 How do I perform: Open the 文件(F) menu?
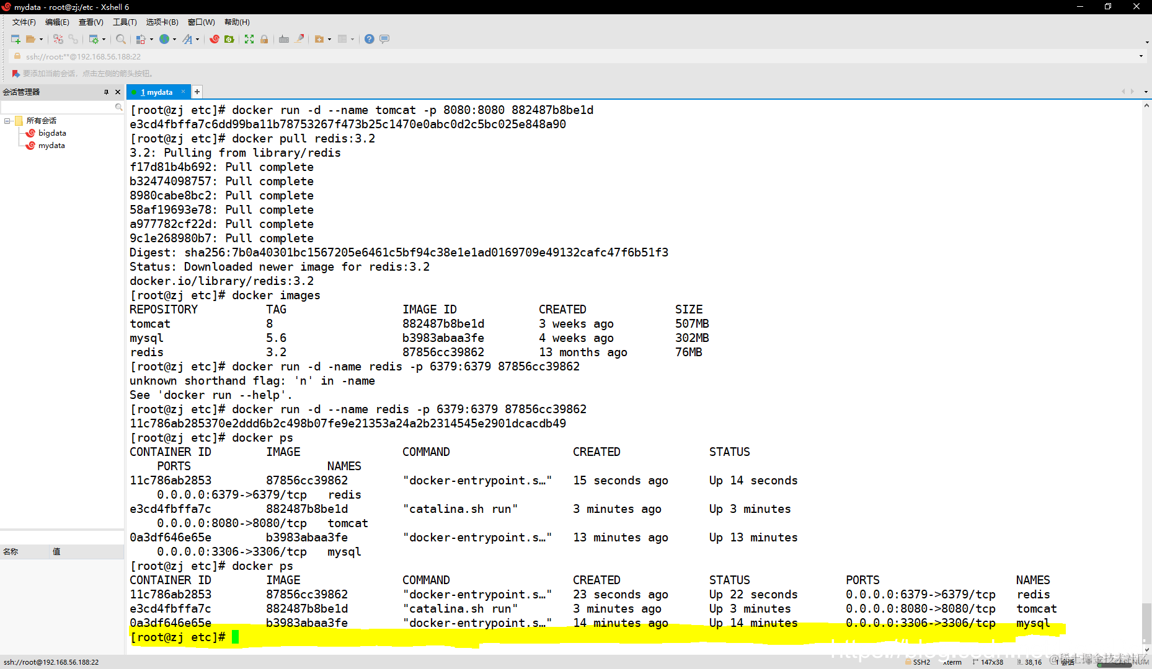[x=24, y=22]
